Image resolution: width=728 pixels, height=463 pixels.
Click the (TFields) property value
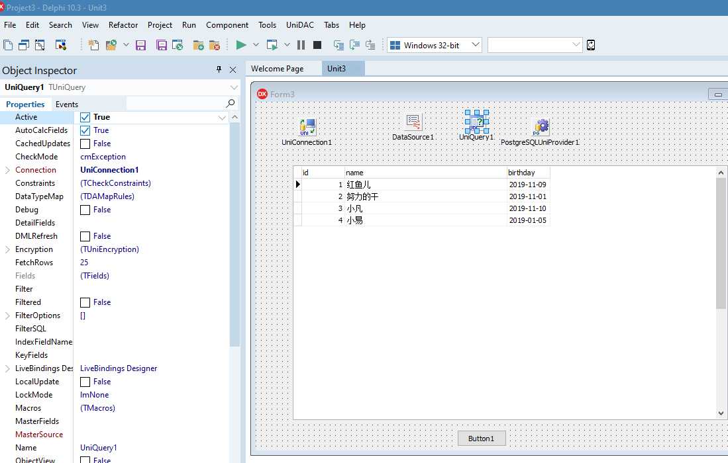[95, 276]
